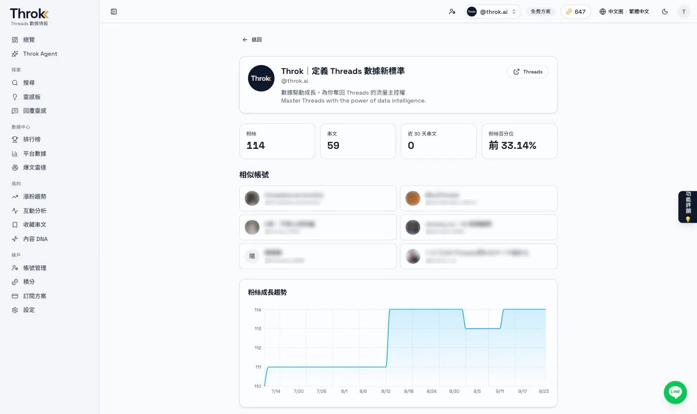Click the 設定 gear icon
Image resolution: width=697 pixels, height=414 pixels.
(x=15, y=310)
